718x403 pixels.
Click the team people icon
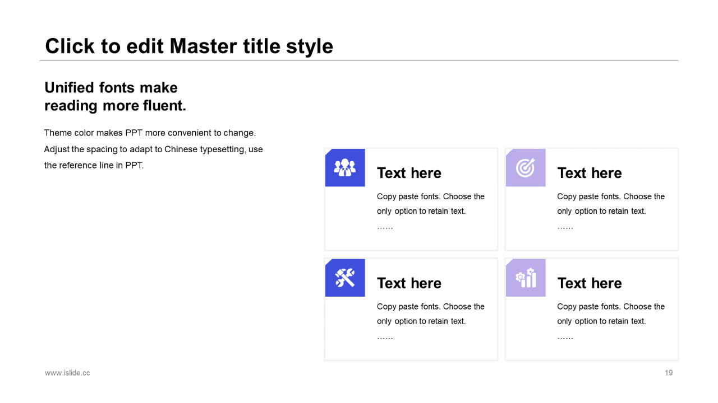pyautogui.click(x=345, y=167)
